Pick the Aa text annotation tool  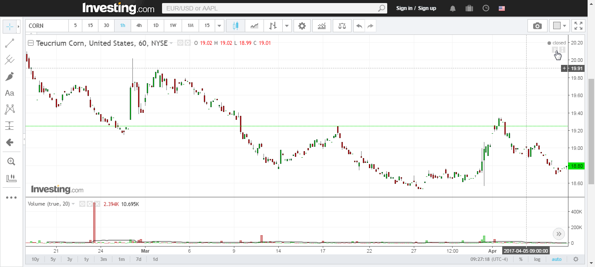10,93
